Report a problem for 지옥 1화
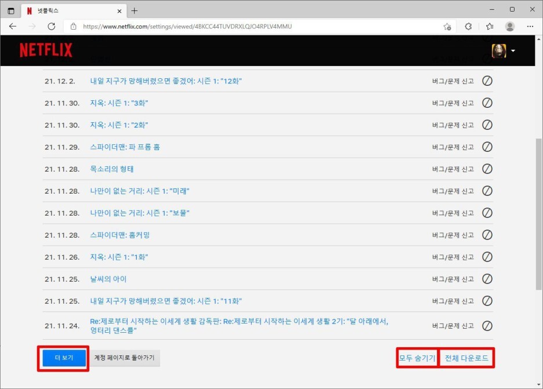Image resolution: width=543 pixels, height=389 pixels. 453,257
